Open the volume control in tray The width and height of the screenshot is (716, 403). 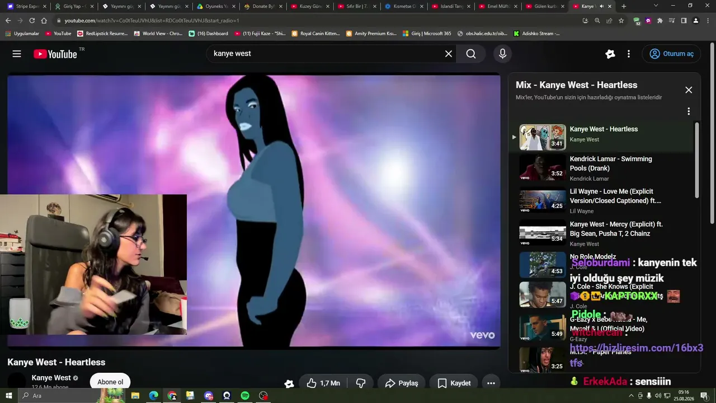click(x=657, y=396)
